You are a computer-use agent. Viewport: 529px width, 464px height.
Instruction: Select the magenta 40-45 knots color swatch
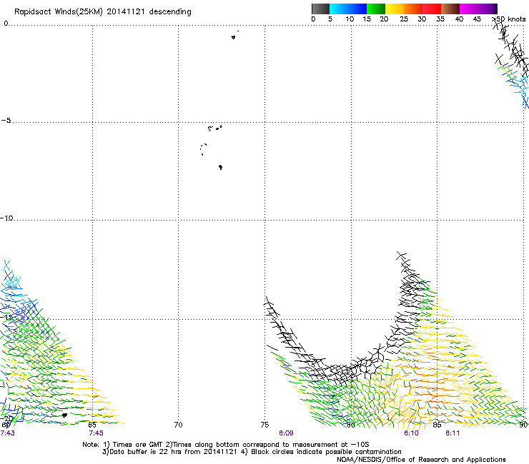tap(469, 9)
